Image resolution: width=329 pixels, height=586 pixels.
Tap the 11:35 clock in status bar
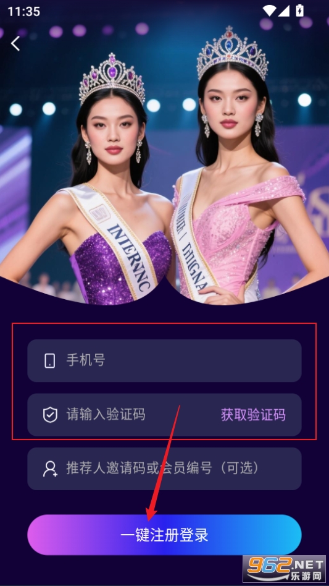click(x=24, y=11)
